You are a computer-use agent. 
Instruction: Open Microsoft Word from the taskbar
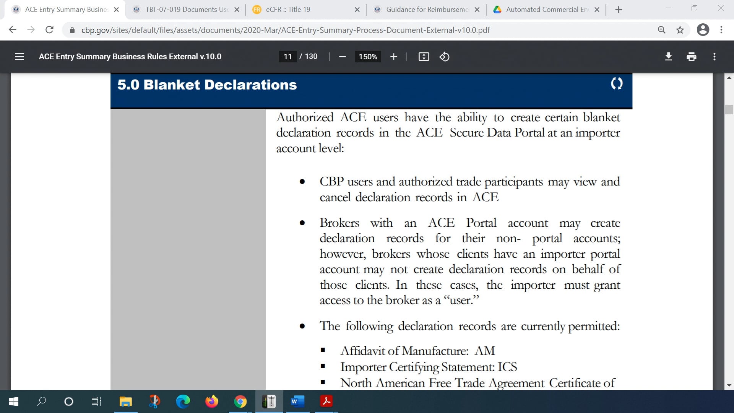297,401
